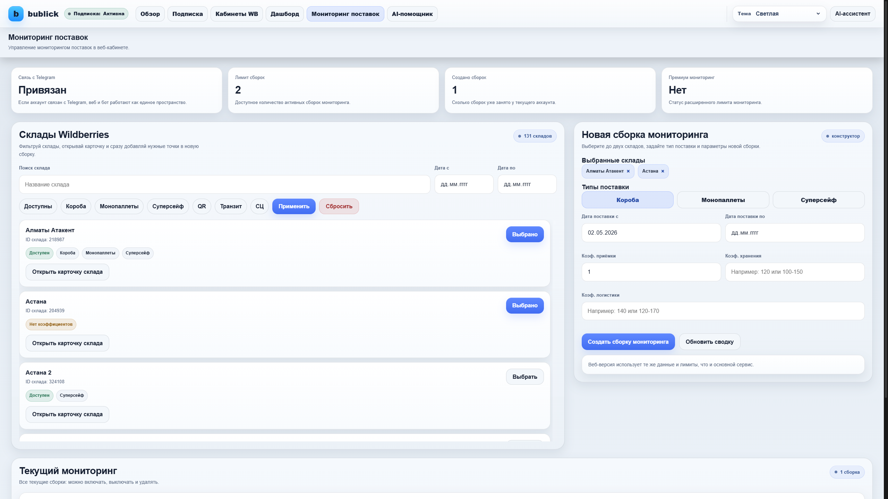This screenshot has height=499, width=888.
Task: Open the Подписка tab
Action: coord(188,14)
